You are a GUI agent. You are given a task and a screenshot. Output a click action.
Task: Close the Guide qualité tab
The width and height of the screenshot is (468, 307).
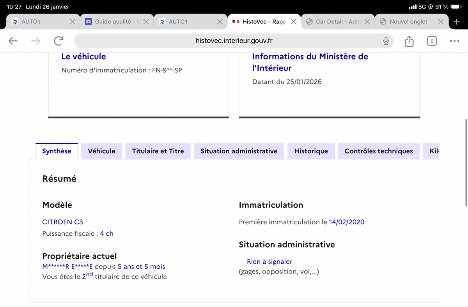click(146, 22)
